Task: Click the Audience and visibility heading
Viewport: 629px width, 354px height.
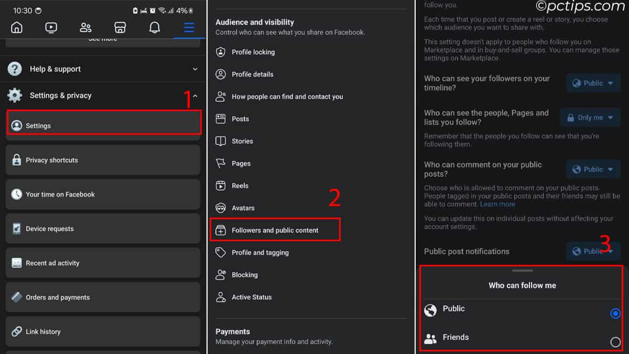Action: point(255,22)
